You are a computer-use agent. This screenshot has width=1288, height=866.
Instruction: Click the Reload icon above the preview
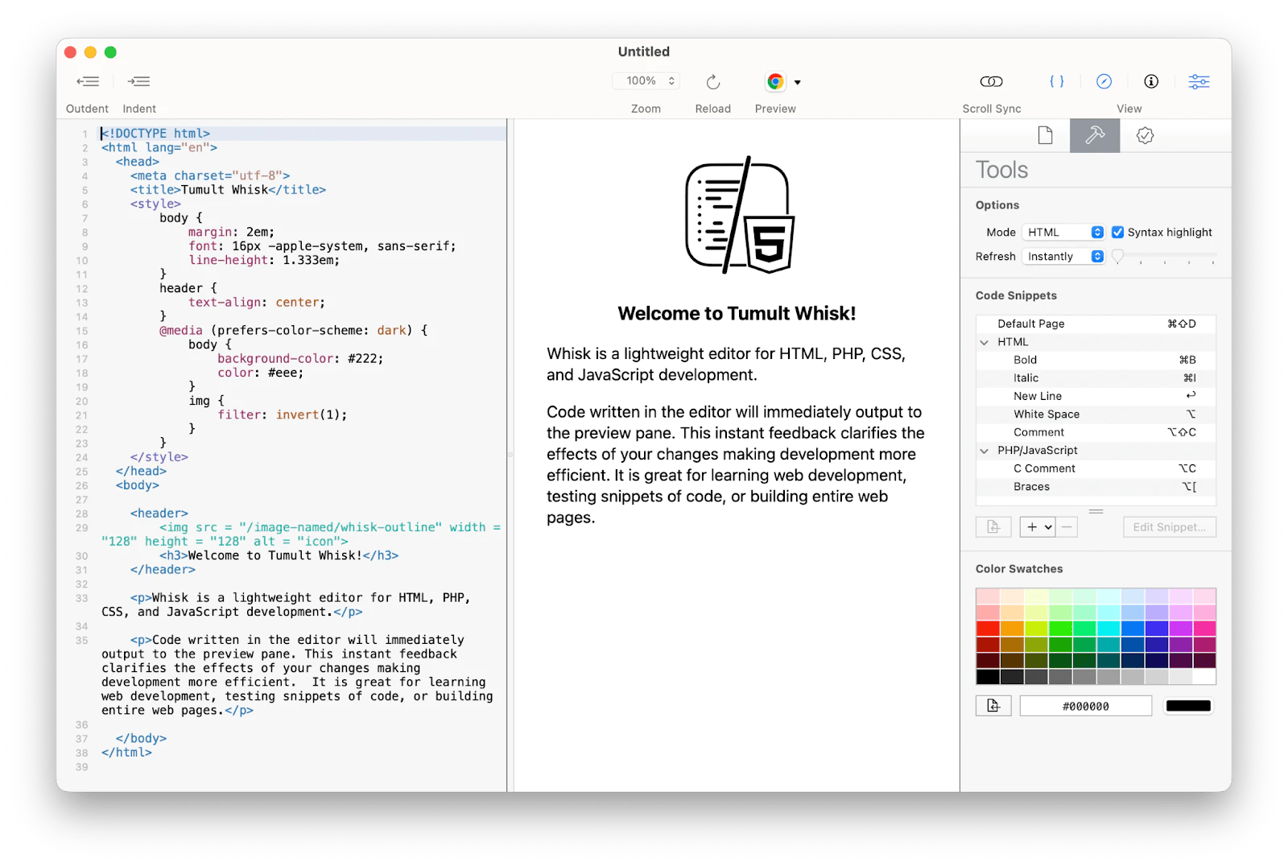[x=712, y=81]
